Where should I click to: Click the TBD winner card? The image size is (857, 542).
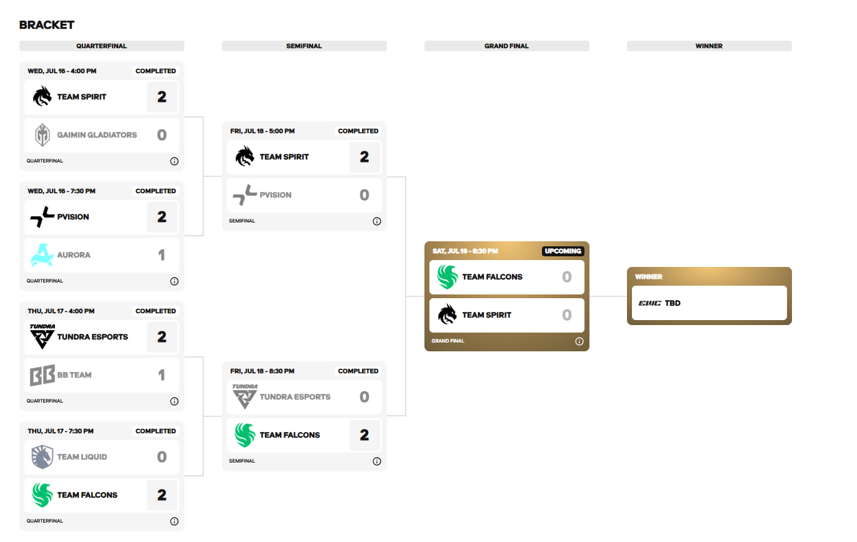coord(709,303)
